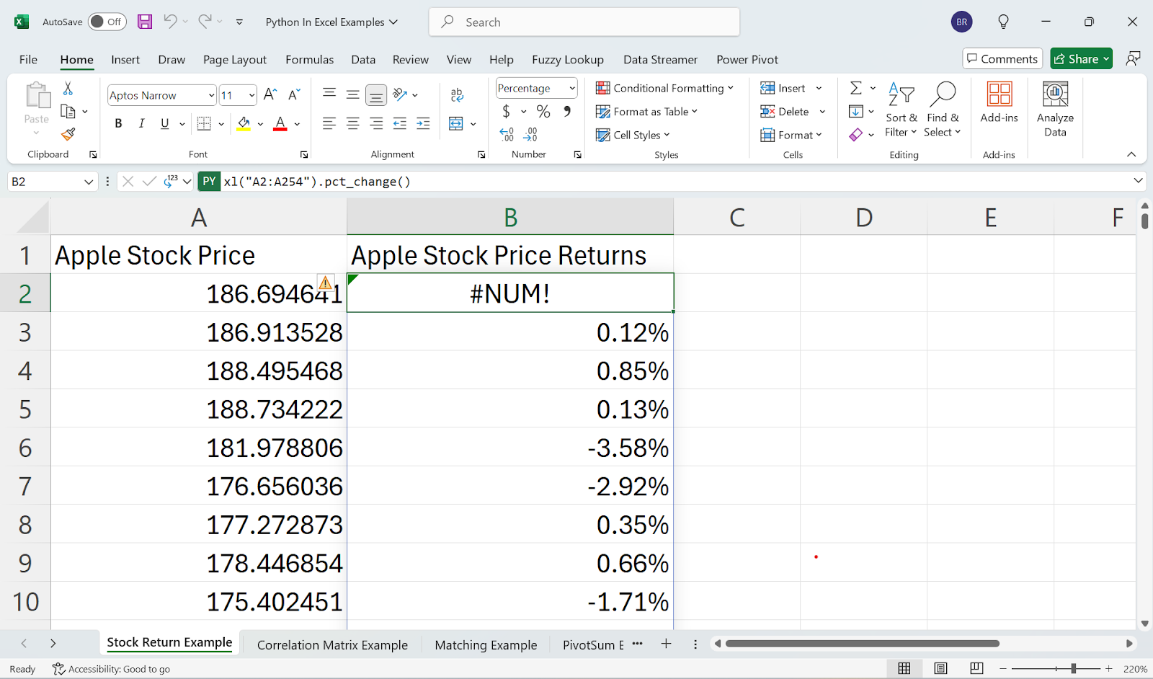Click the Font Color red A icon

(280, 124)
